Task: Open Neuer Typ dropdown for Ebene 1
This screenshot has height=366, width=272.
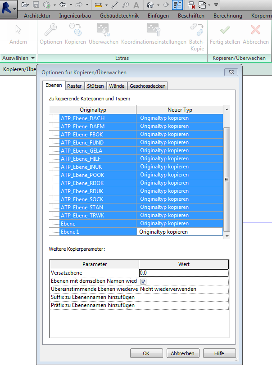Action: (x=179, y=232)
